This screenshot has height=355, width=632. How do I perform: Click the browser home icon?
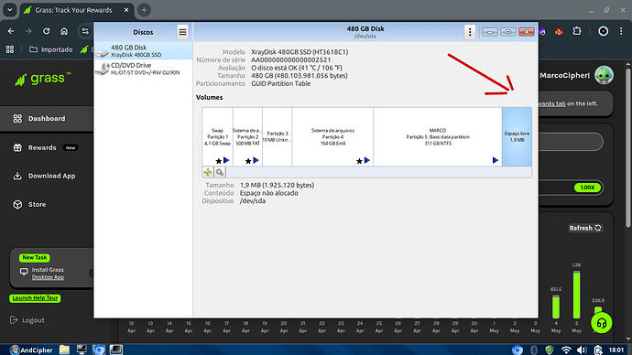point(64,31)
